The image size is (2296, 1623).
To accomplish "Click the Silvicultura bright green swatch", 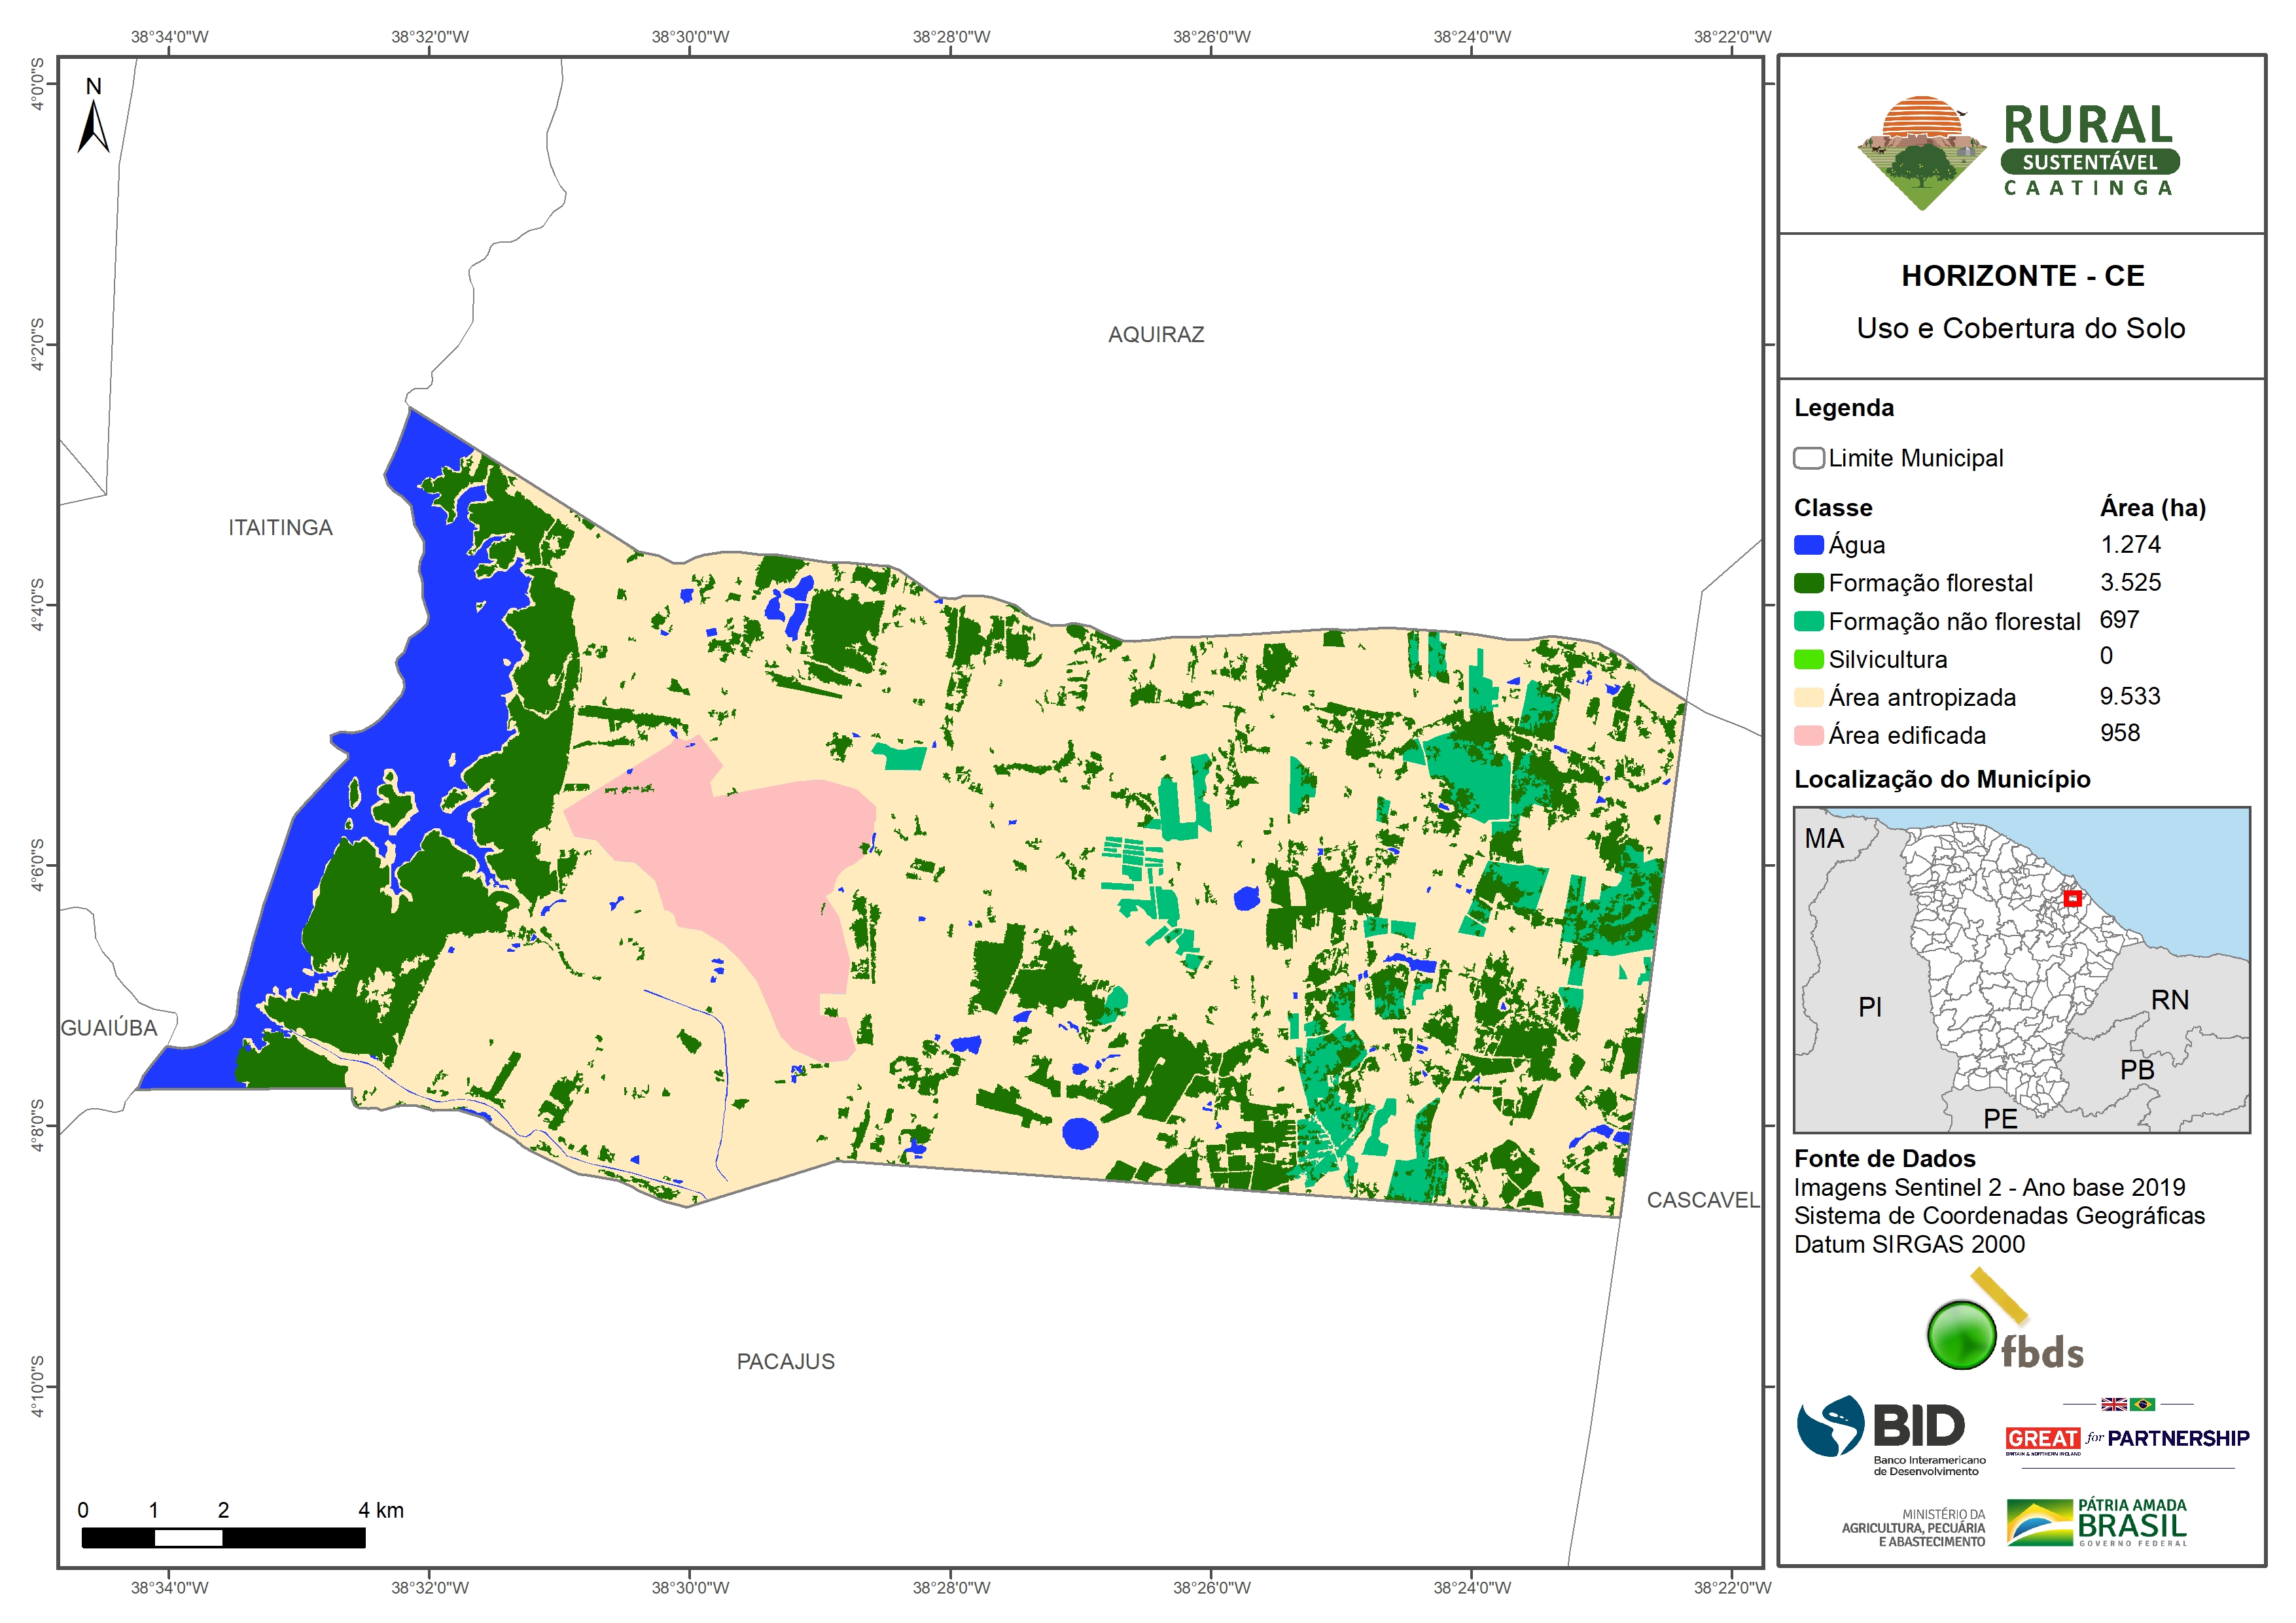I will coord(1808,659).
